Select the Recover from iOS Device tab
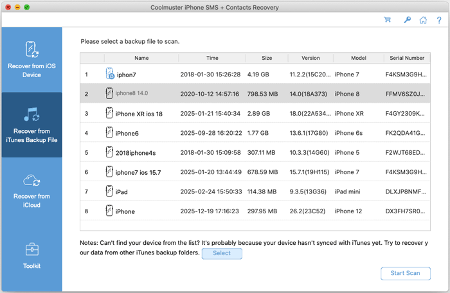Viewport: 450px width, 293px height. [x=32, y=60]
